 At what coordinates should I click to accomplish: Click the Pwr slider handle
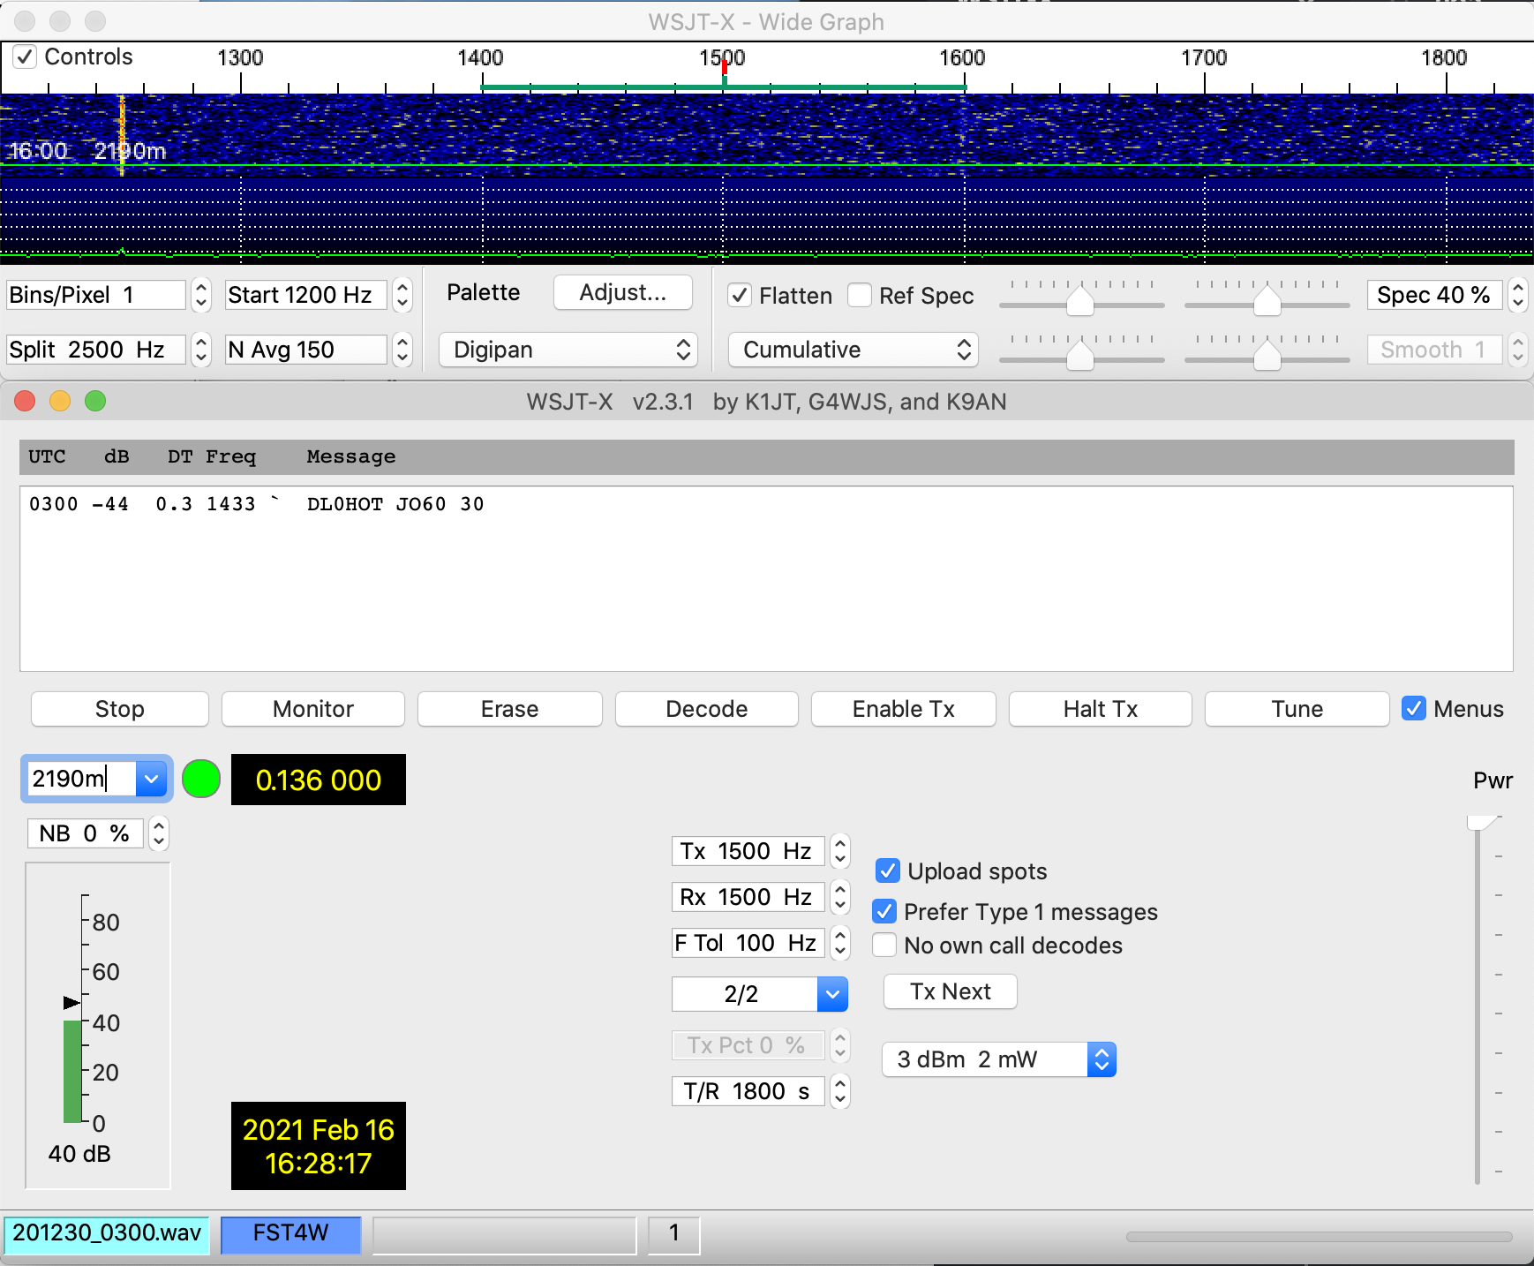[x=1478, y=823]
